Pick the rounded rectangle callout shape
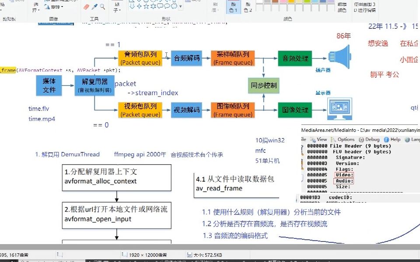 (160, 6)
